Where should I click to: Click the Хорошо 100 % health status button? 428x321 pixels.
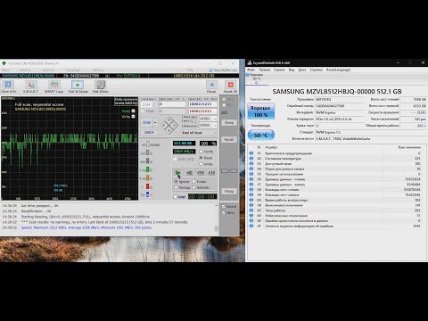(x=261, y=111)
